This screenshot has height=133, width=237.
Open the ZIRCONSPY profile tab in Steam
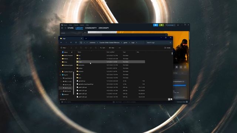click(x=104, y=28)
